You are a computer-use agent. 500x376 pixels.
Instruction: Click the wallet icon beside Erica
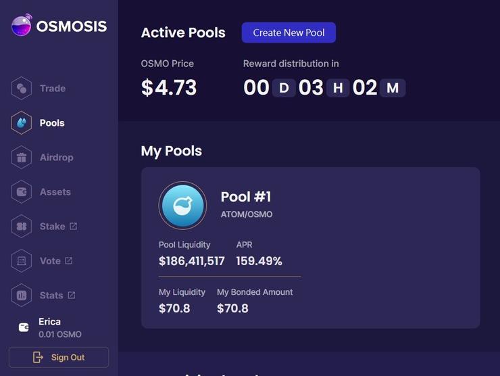24,327
